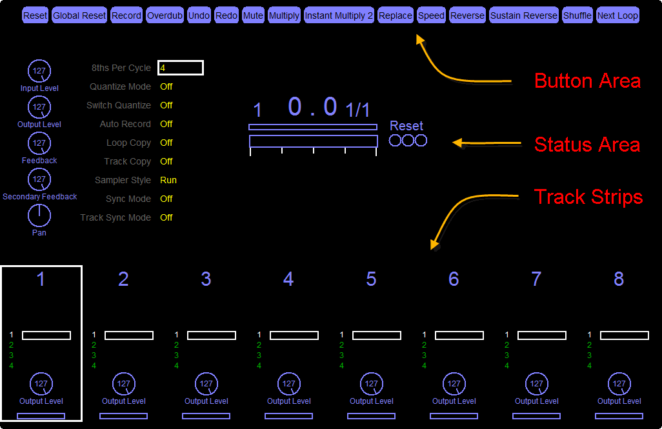The height and width of the screenshot is (429, 662).
Task: Click the Input Level knob
Action: click(39, 71)
